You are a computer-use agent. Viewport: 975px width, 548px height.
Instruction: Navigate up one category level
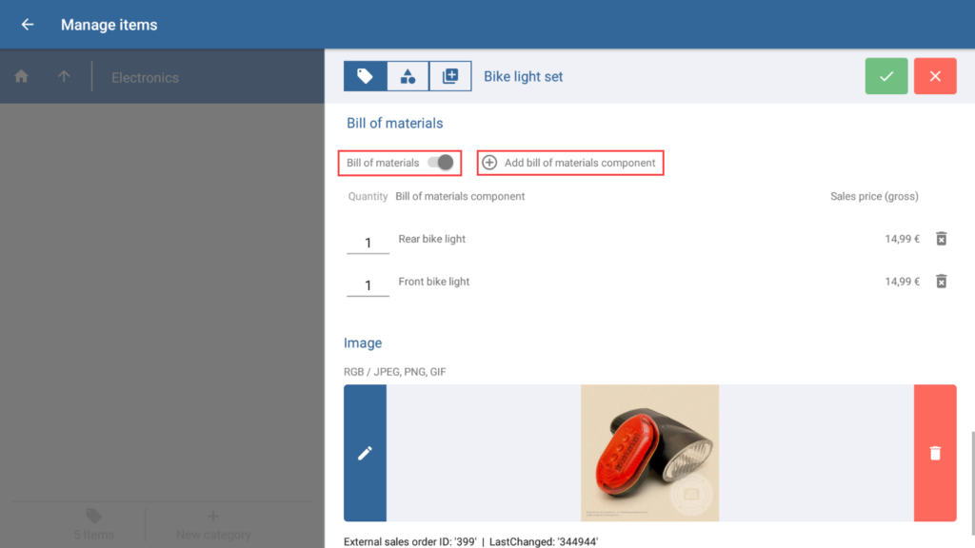point(64,77)
